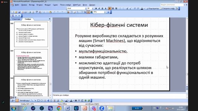Click the Dash Style icon in drawing toolbar

[x=79, y=101]
